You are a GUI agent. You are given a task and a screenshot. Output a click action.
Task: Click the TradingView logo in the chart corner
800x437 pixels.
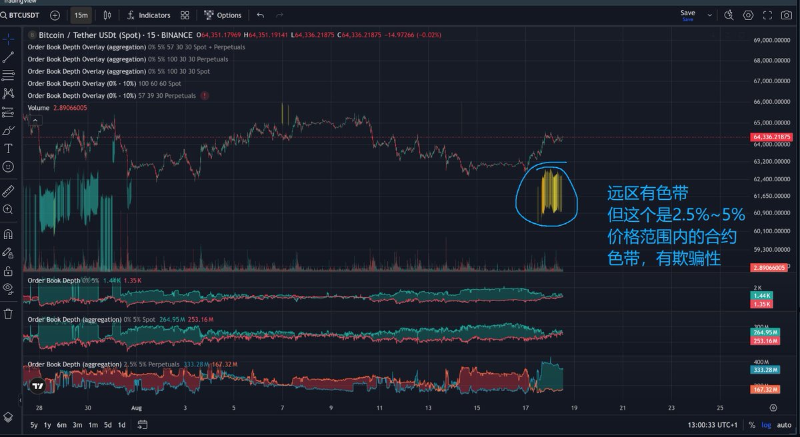click(38, 386)
